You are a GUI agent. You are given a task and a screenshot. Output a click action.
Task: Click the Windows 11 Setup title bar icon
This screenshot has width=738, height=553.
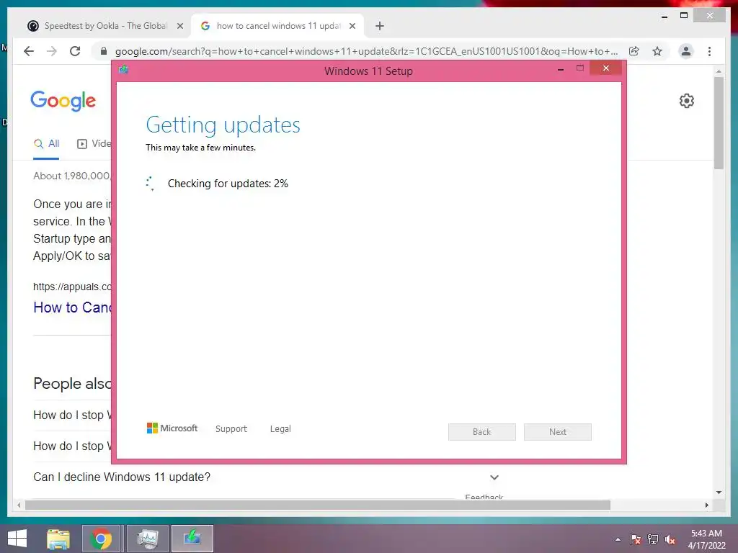coord(124,70)
